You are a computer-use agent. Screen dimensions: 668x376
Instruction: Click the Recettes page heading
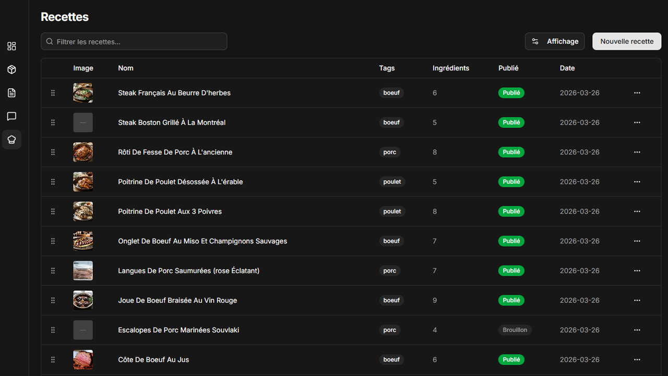click(x=65, y=17)
